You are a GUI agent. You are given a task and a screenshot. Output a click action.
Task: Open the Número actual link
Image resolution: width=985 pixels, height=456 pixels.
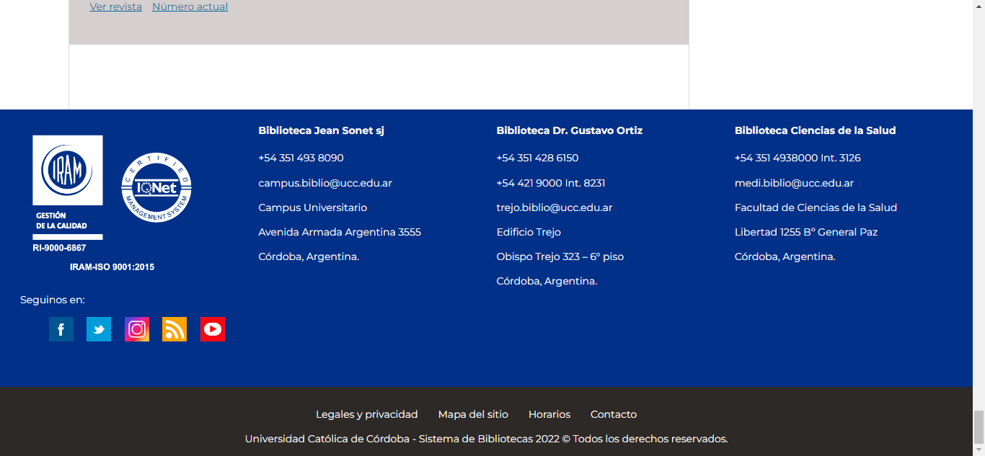pyautogui.click(x=190, y=6)
